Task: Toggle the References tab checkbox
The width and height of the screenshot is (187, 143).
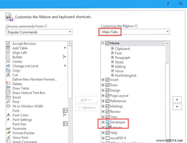Action: click(x=108, y=101)
